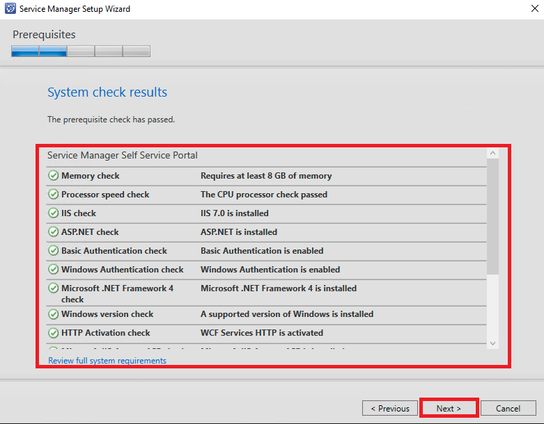
Task: Select 'IIS 7.0 is installed' text
Action: point(235,213)
